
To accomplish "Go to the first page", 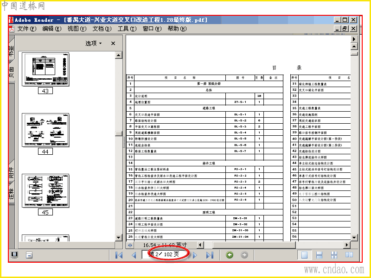I will [x=119, y=255].
